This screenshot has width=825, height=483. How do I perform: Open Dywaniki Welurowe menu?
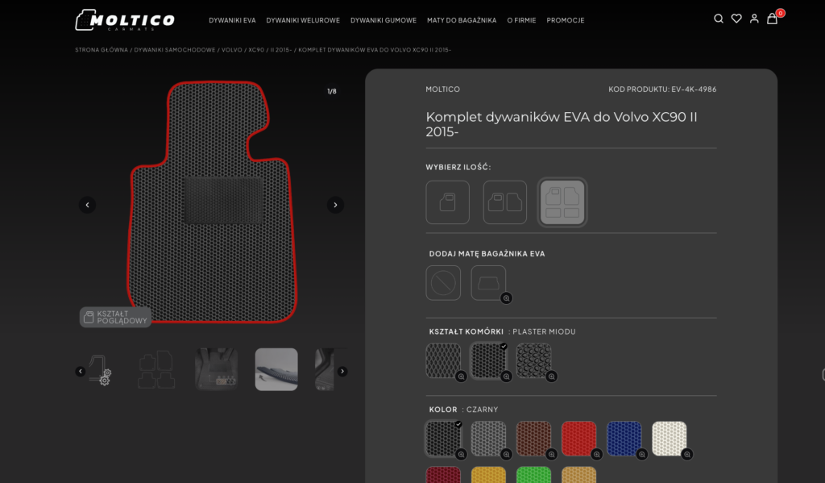click(x=303, y=20)
